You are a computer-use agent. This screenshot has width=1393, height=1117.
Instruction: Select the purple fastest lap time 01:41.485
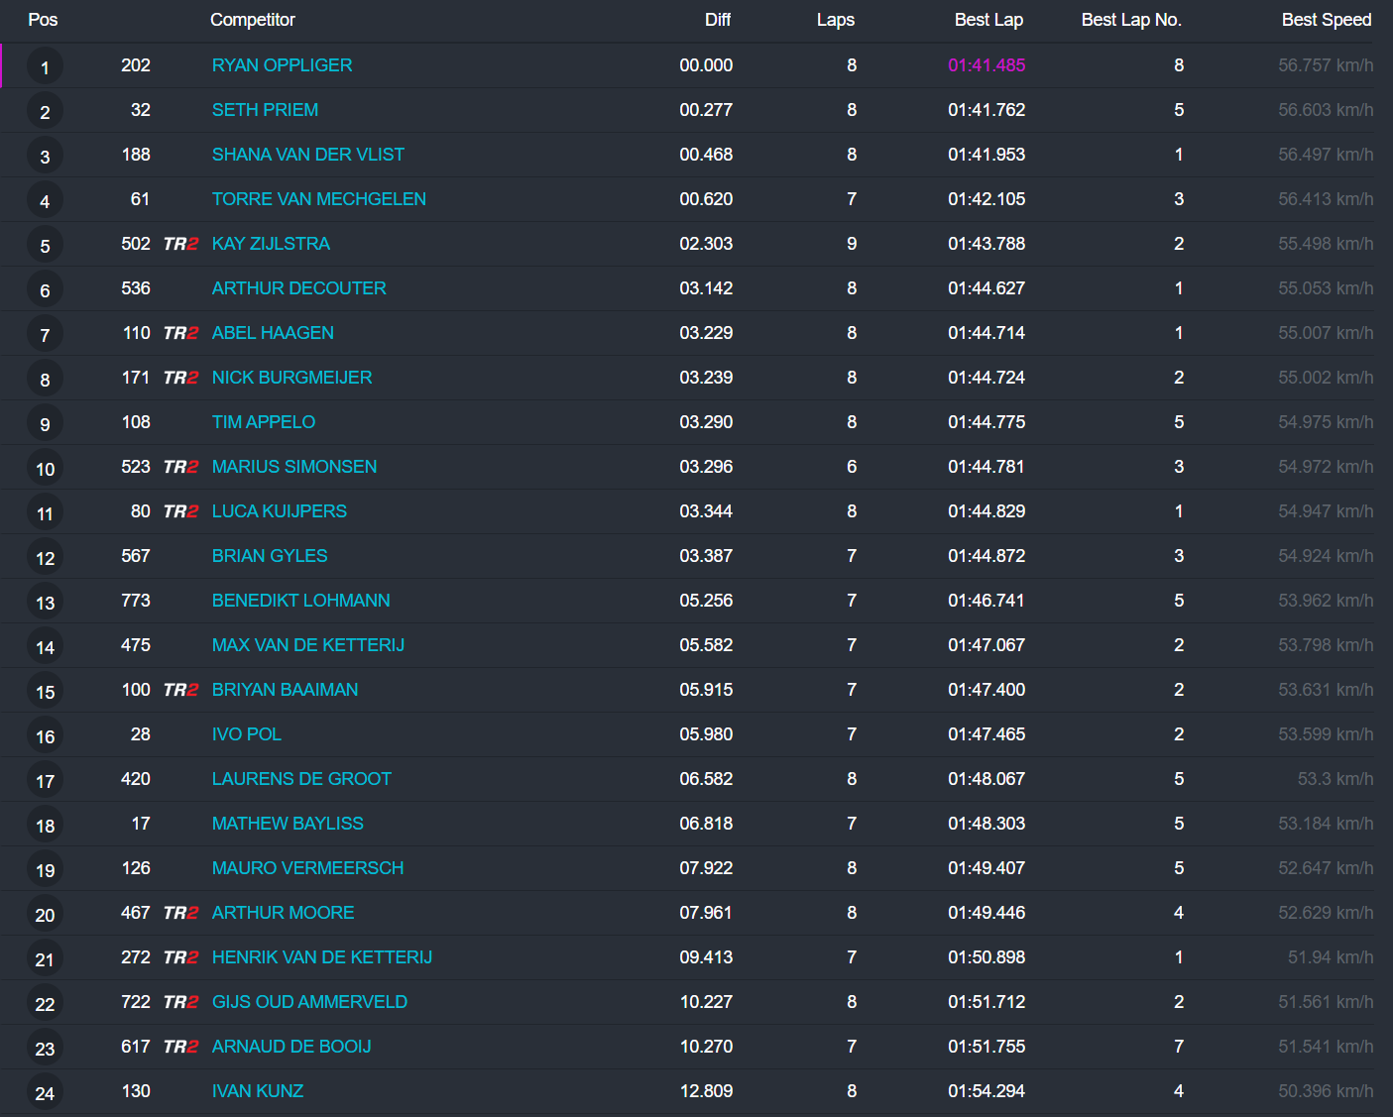pos(986,65)
